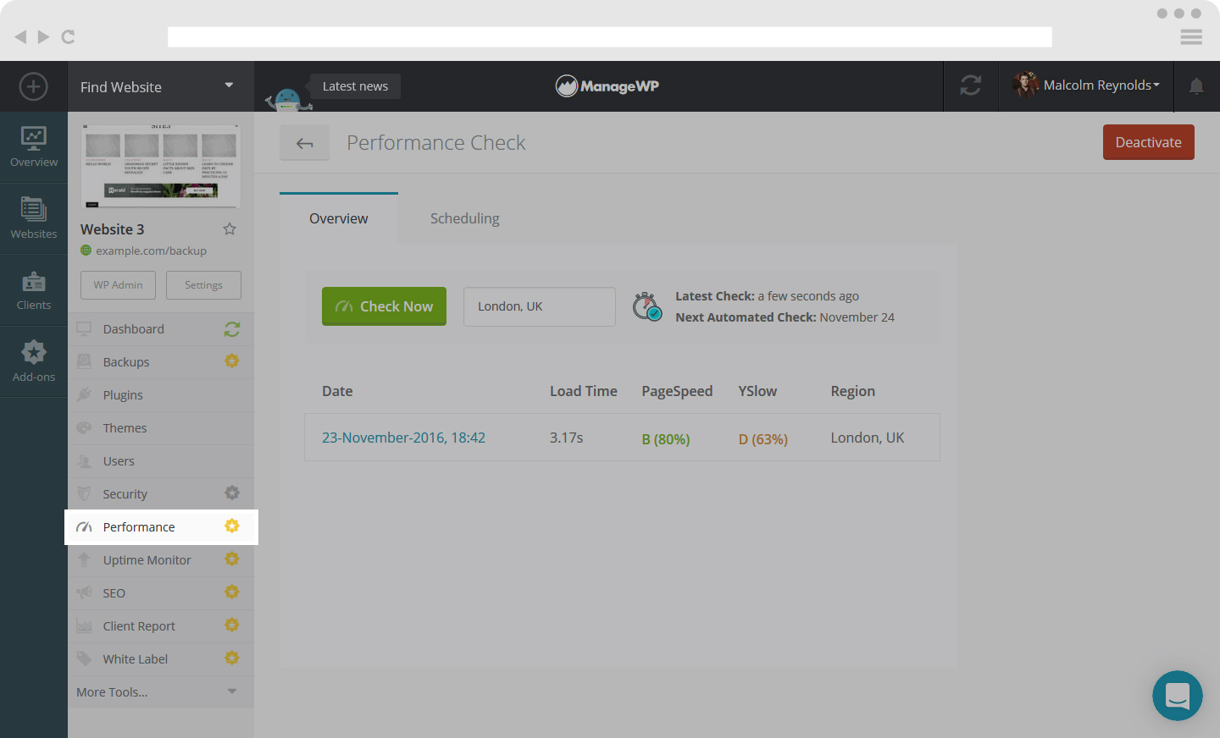Open Backups in site menu
1220x738 pixels.
coord(161,362)
